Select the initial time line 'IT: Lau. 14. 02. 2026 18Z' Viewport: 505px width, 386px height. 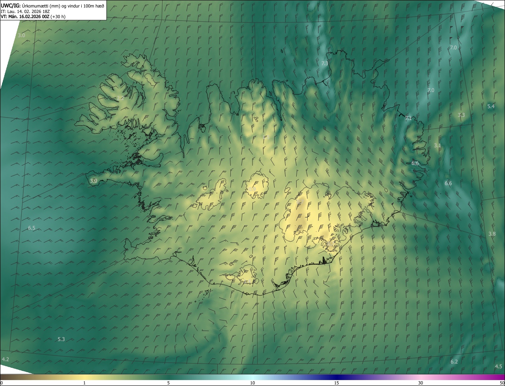pos(26,11)
